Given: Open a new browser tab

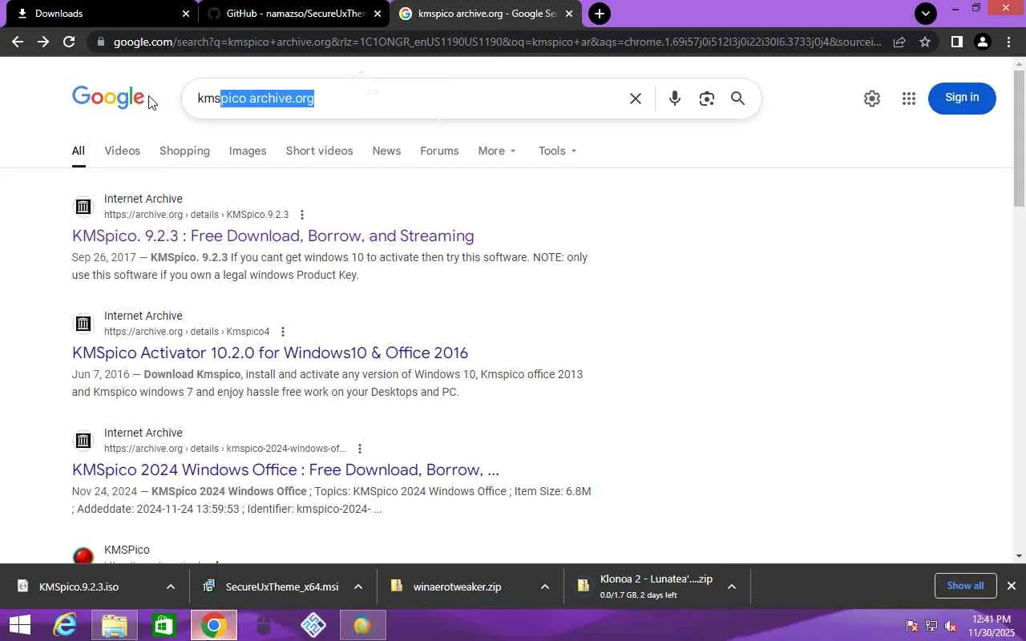Looking at the screenshot, I should point(599,14).
